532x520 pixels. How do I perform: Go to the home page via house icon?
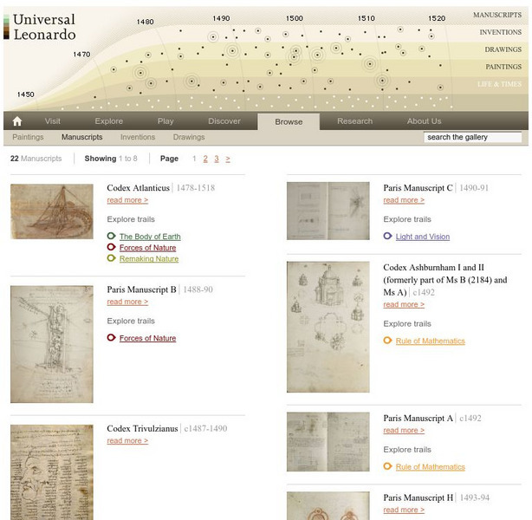(17, 121)
